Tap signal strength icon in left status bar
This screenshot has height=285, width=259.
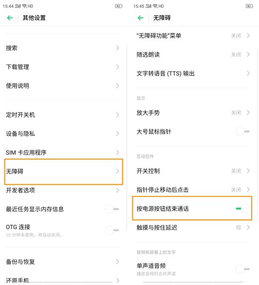pyautogui.click(x=18, y=6)
